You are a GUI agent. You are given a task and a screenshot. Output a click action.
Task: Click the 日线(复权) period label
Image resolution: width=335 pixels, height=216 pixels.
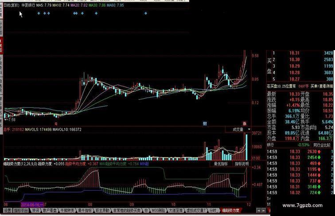(12, 5)
